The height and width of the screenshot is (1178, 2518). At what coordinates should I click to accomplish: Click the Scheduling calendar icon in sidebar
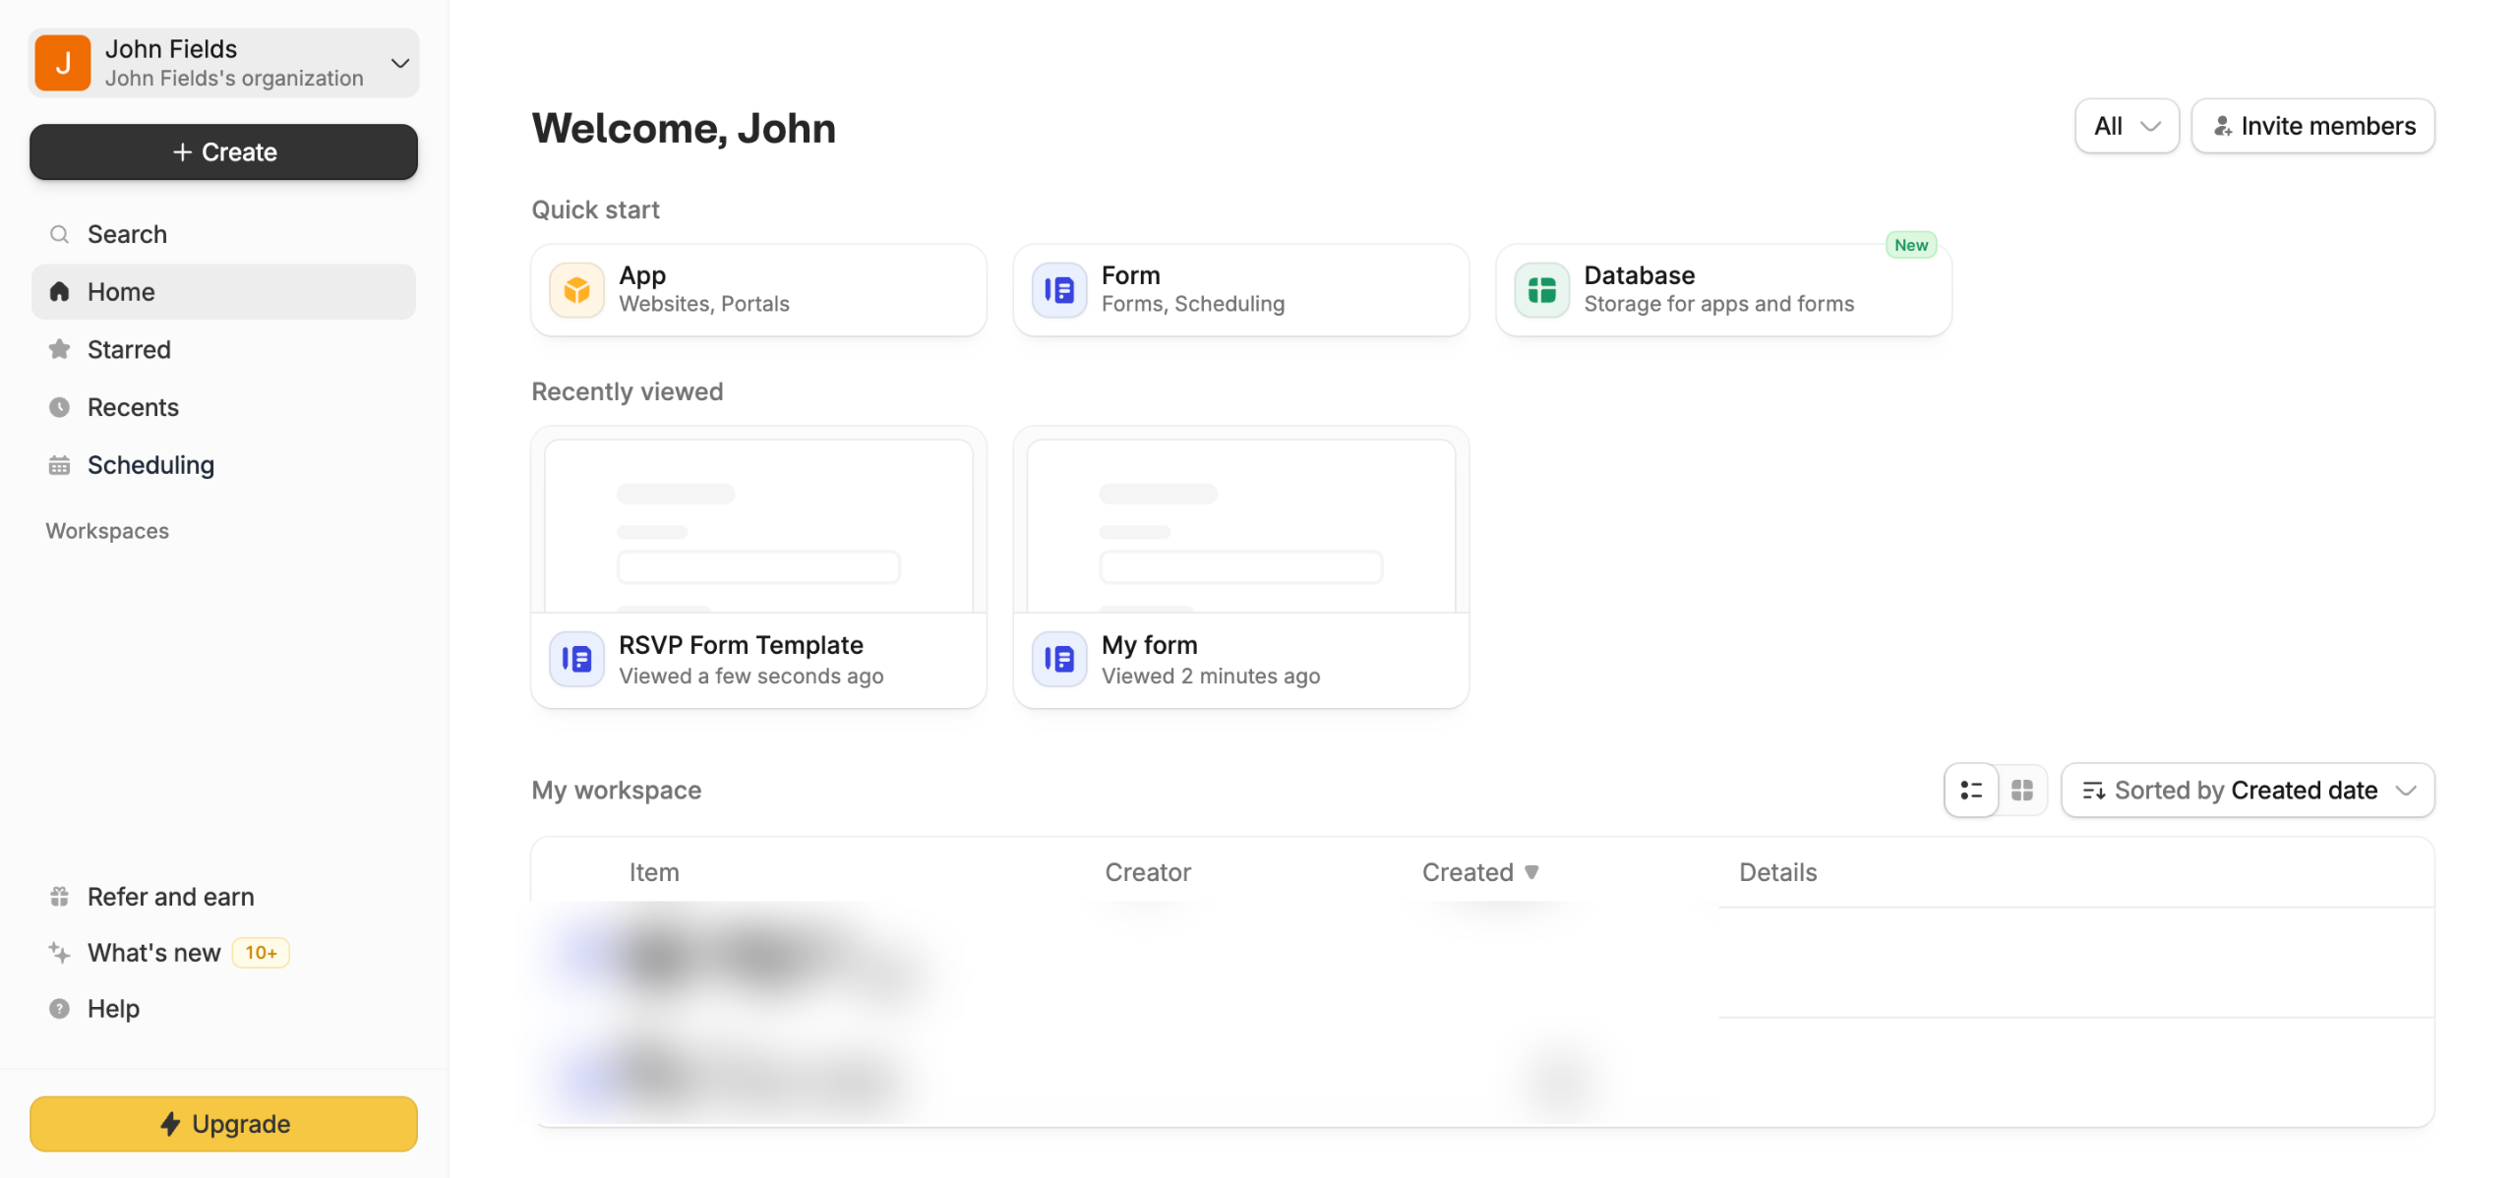pos(59,465)
